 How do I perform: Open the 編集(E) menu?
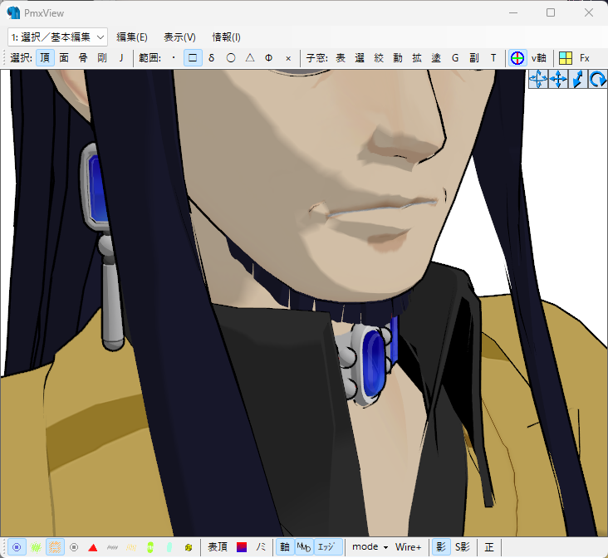pyautogui.click(x=132, y=37)
